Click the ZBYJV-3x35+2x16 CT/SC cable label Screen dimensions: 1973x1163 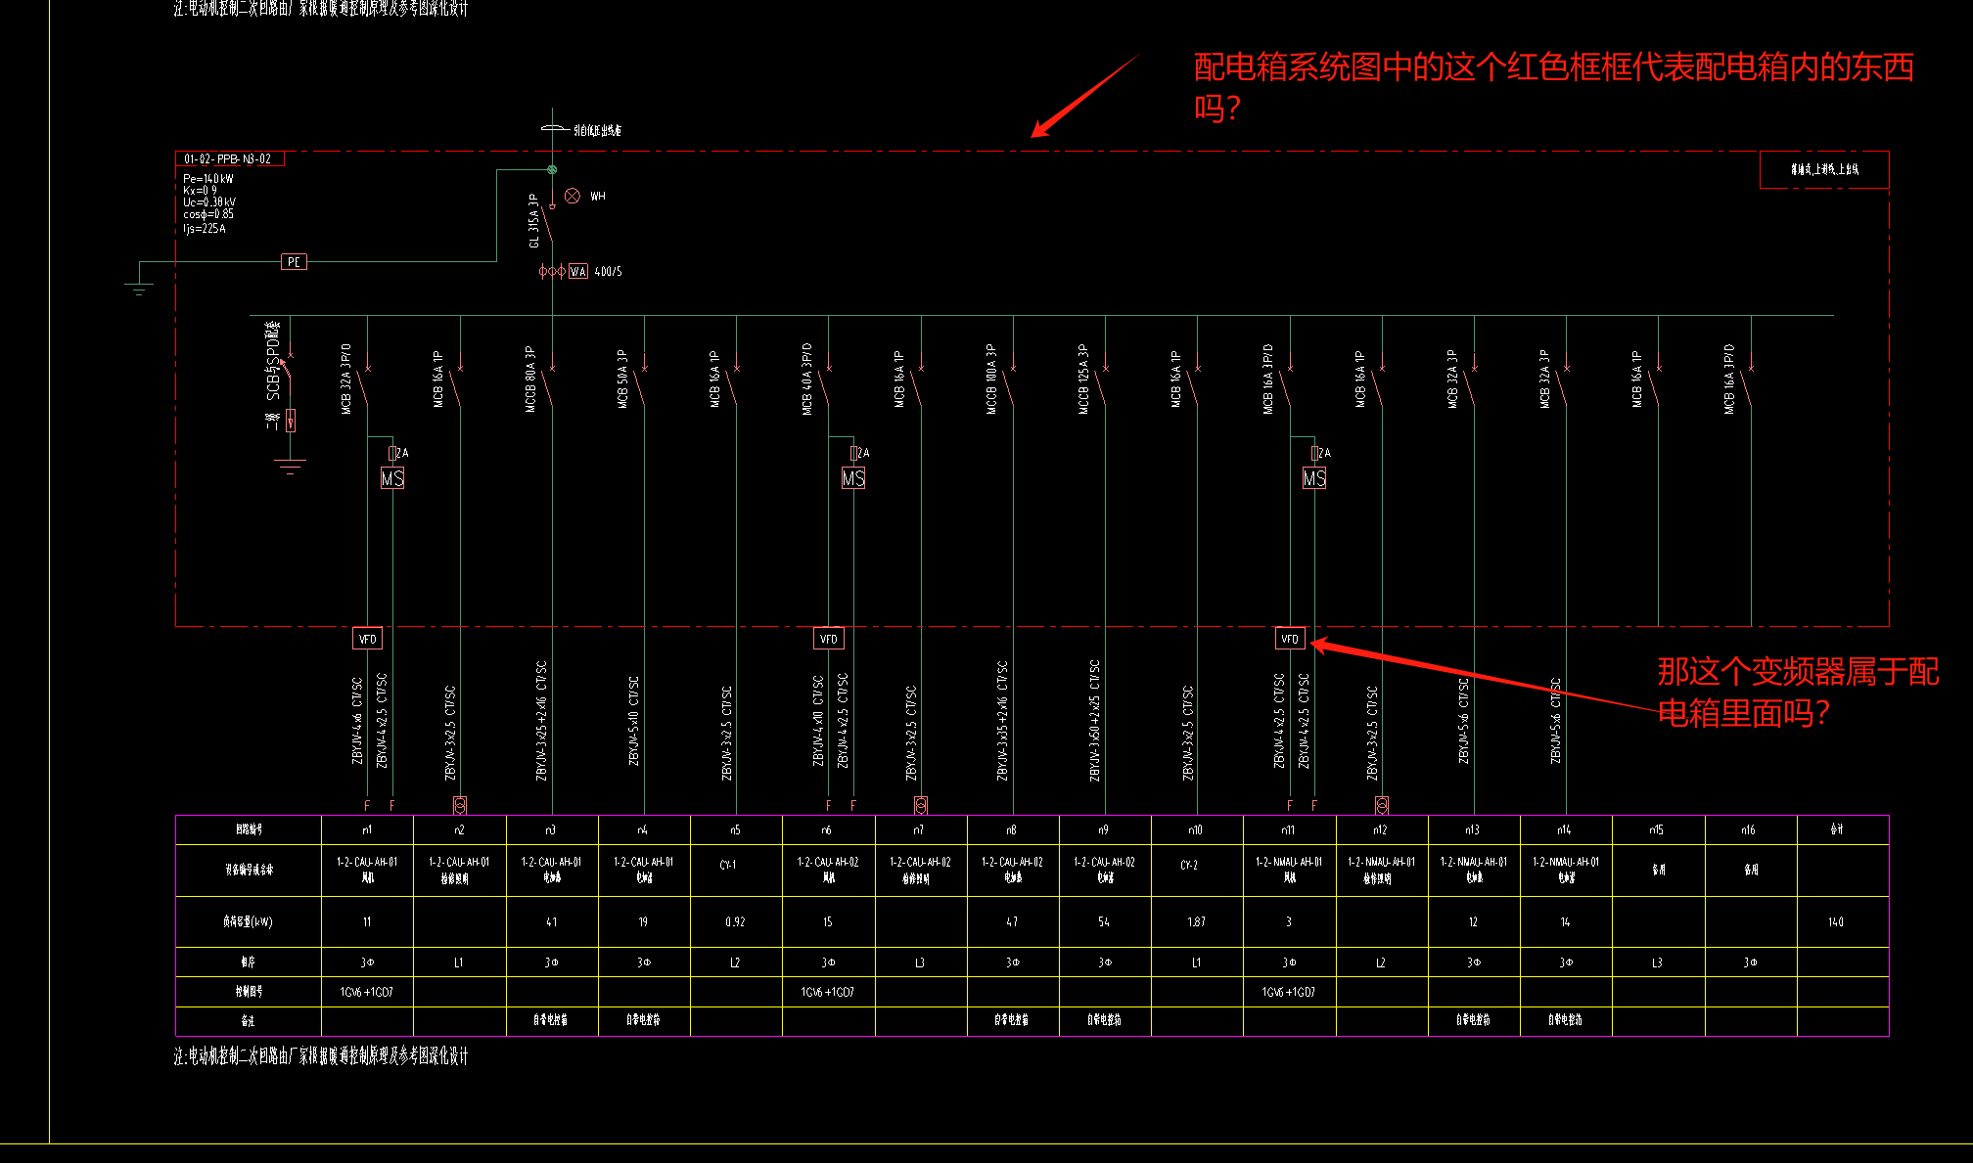(1002, 720)
